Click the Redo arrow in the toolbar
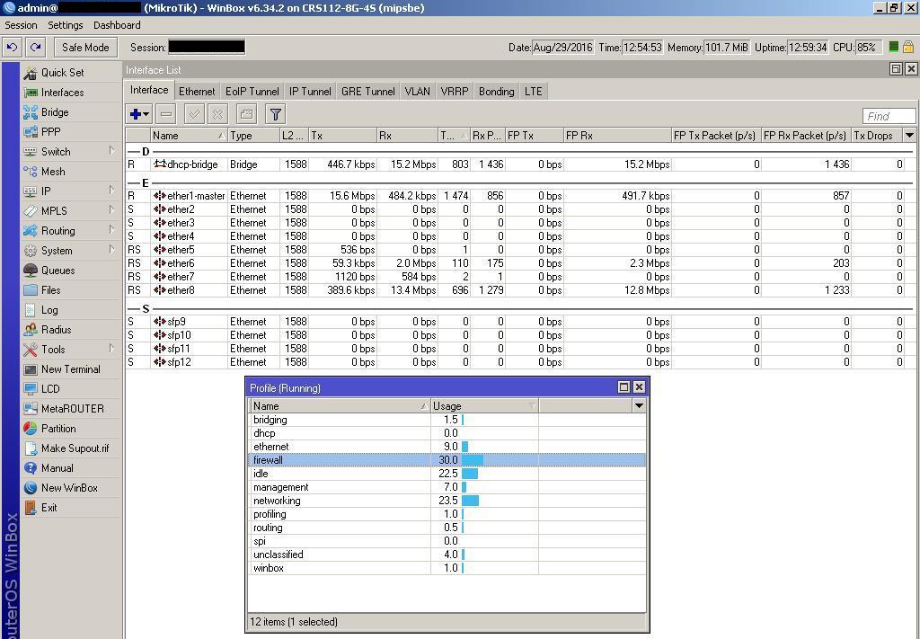This screenshot has width=920, height=639. point(35,48)
